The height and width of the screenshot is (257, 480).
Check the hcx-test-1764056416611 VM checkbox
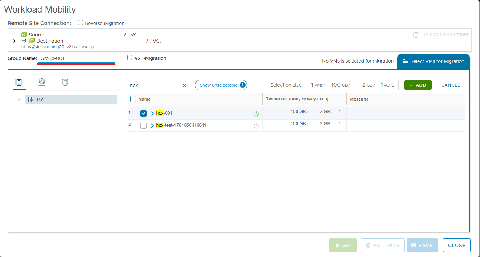click(x=144, y=126)
